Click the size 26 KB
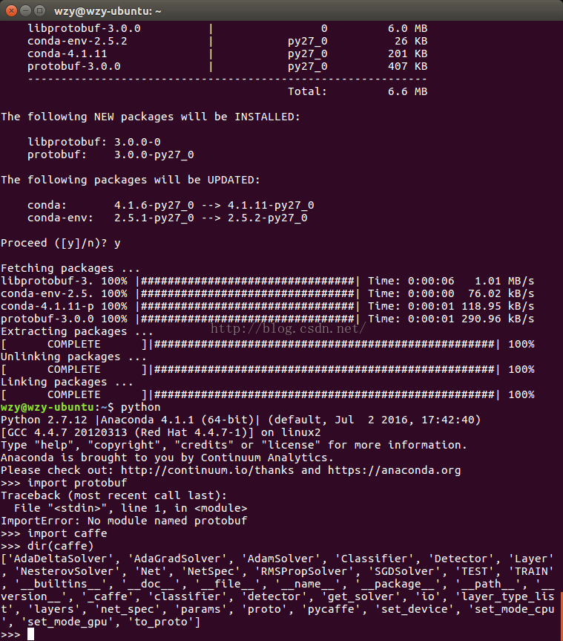The width and height of the screenshot is (563, 641). [411, 41]
